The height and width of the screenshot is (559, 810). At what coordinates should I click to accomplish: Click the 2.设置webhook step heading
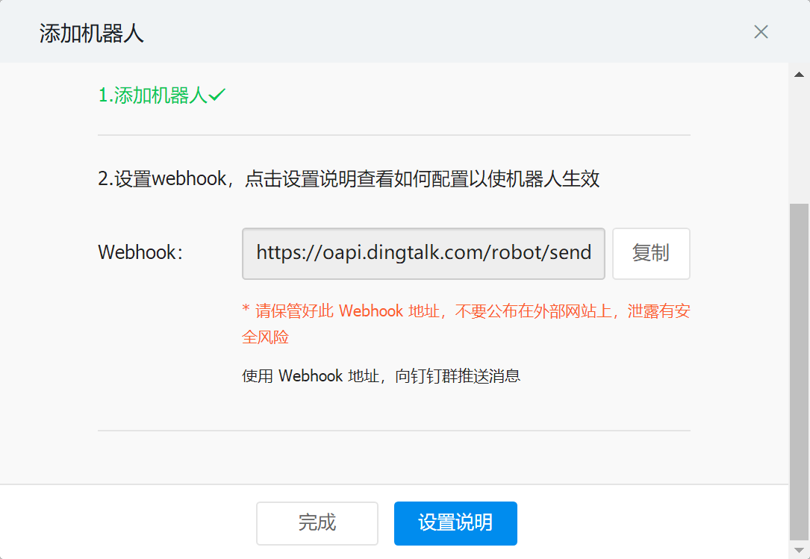(349, 179)
